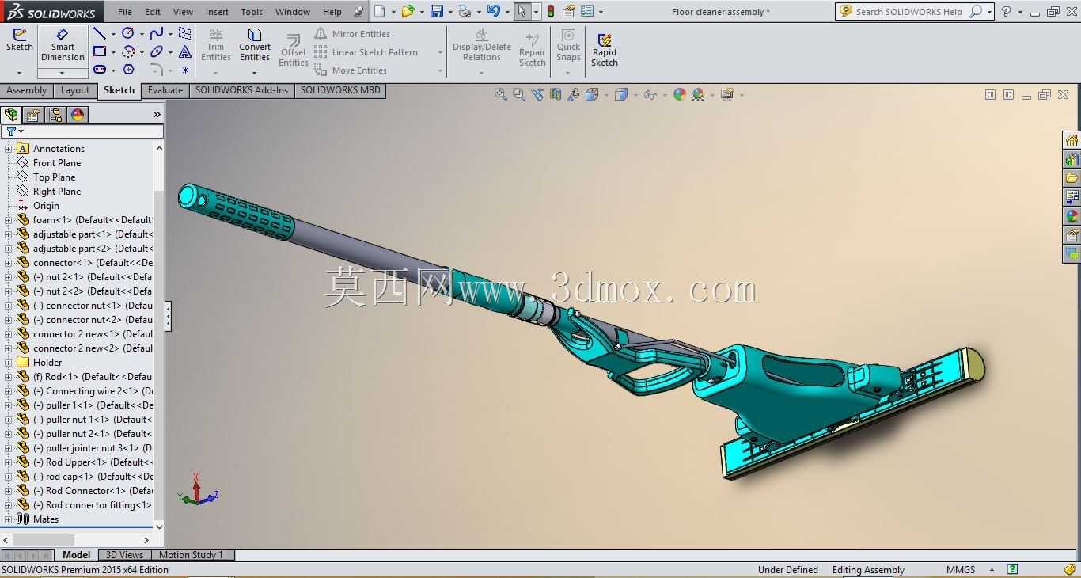Expand the FeatureManager panel double chevron
This screenshot has height=578, width=1081.
[x=157, y=115]
